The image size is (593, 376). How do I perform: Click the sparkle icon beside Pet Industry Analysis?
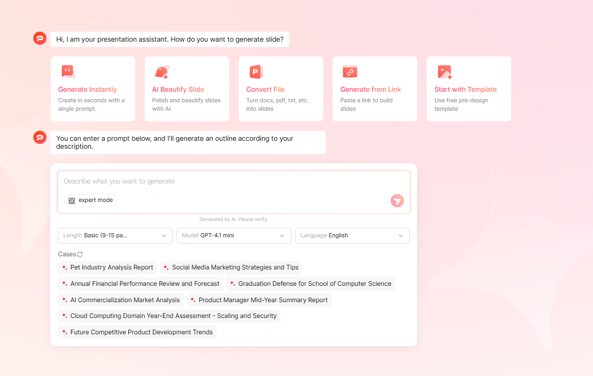[65, 267]
